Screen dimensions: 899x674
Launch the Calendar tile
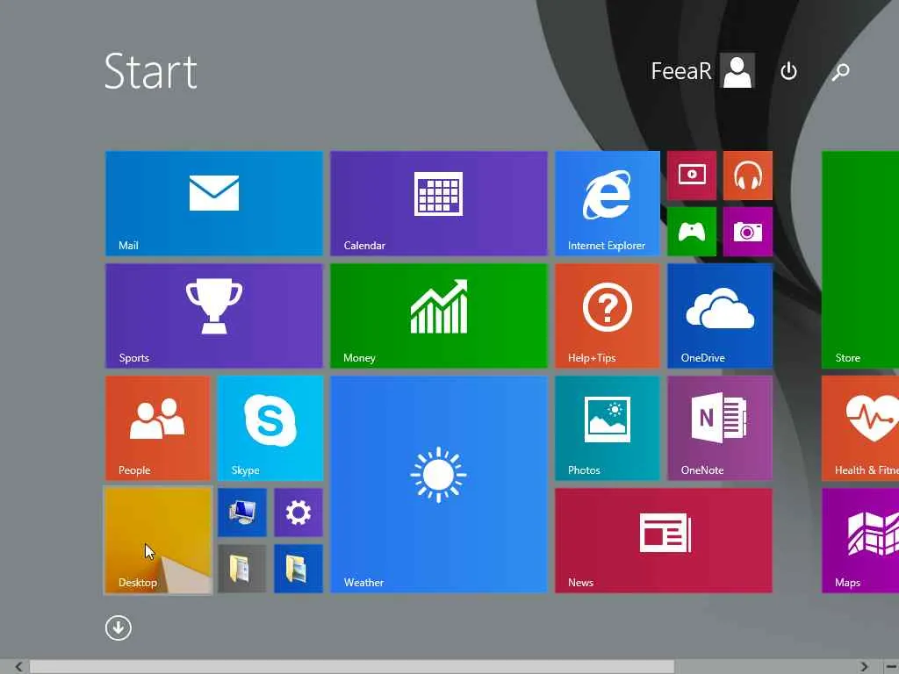click(439, 204)
